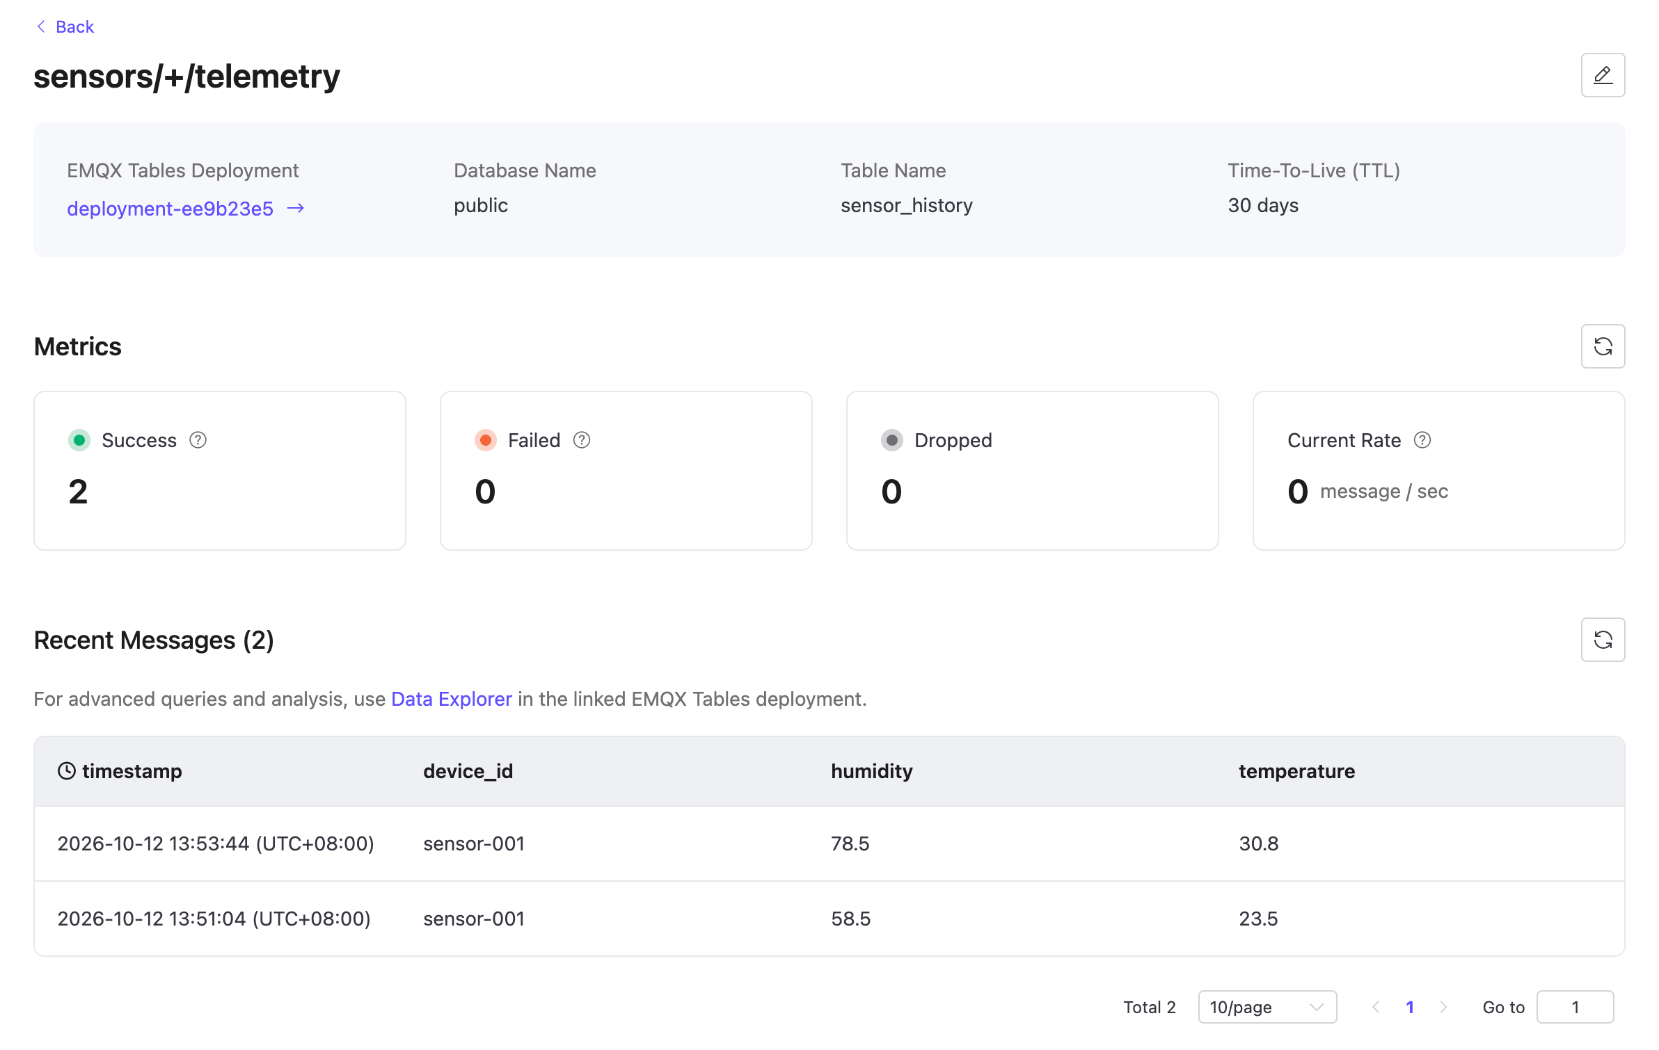The image size is (1659, 1050).
Task: Open the Success metric help tooltip
Action: [x=198, y=440]
